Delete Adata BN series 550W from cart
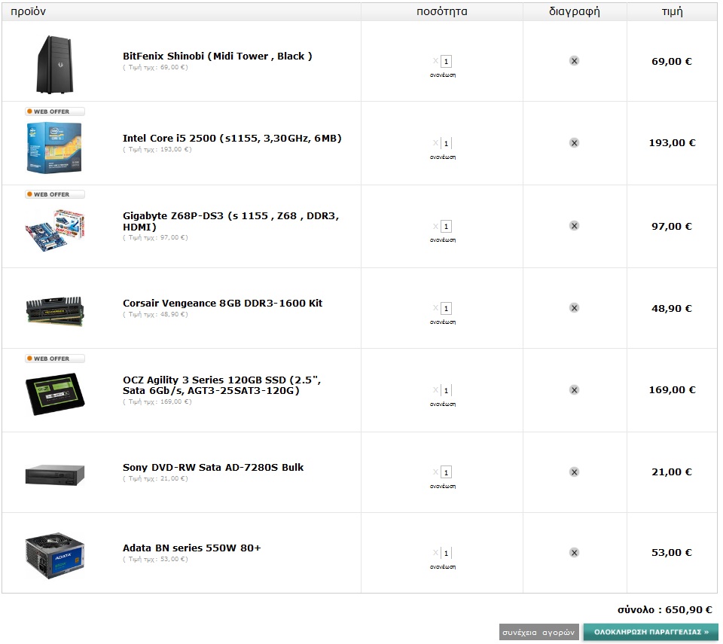 [574, 553]
